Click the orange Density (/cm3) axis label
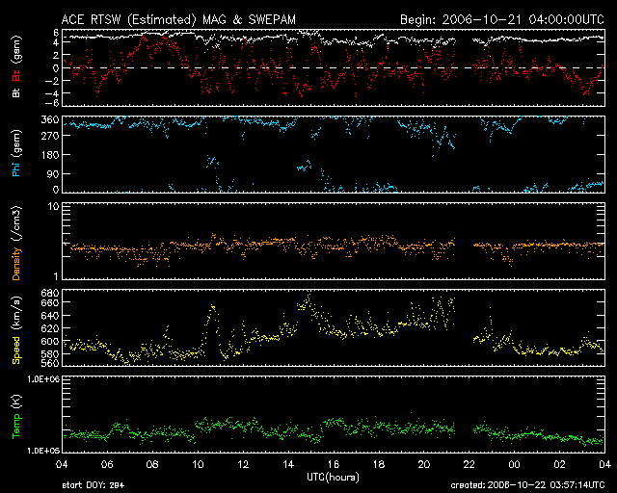This screenshot has height=493, width=617. point(16,244)
